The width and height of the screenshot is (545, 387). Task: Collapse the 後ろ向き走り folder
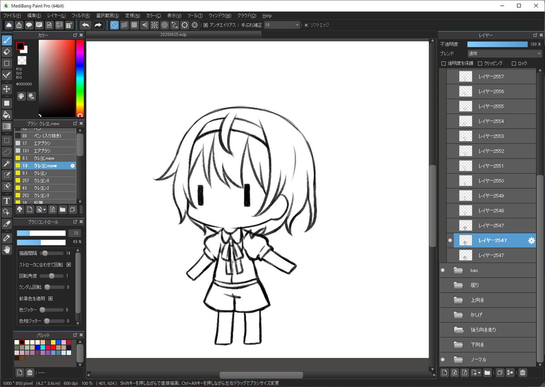pyautogui.click(x=458, y=330)
